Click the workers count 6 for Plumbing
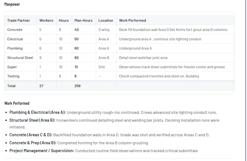The height and width of the screenshot is (161, 247). coord(40,48)
